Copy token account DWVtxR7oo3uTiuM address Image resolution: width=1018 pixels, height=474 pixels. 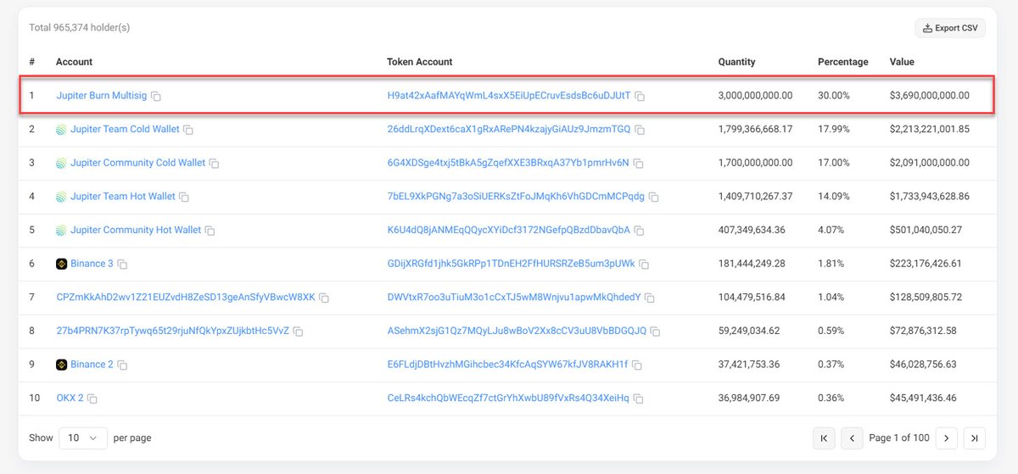point(649,298)
